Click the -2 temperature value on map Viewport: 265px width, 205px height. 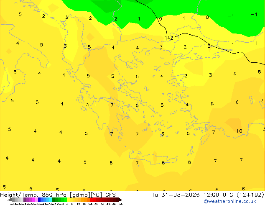pos(114,19)
